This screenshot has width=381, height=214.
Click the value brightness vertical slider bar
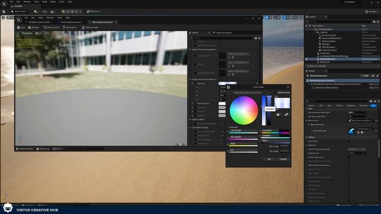[x=269, y=111]
